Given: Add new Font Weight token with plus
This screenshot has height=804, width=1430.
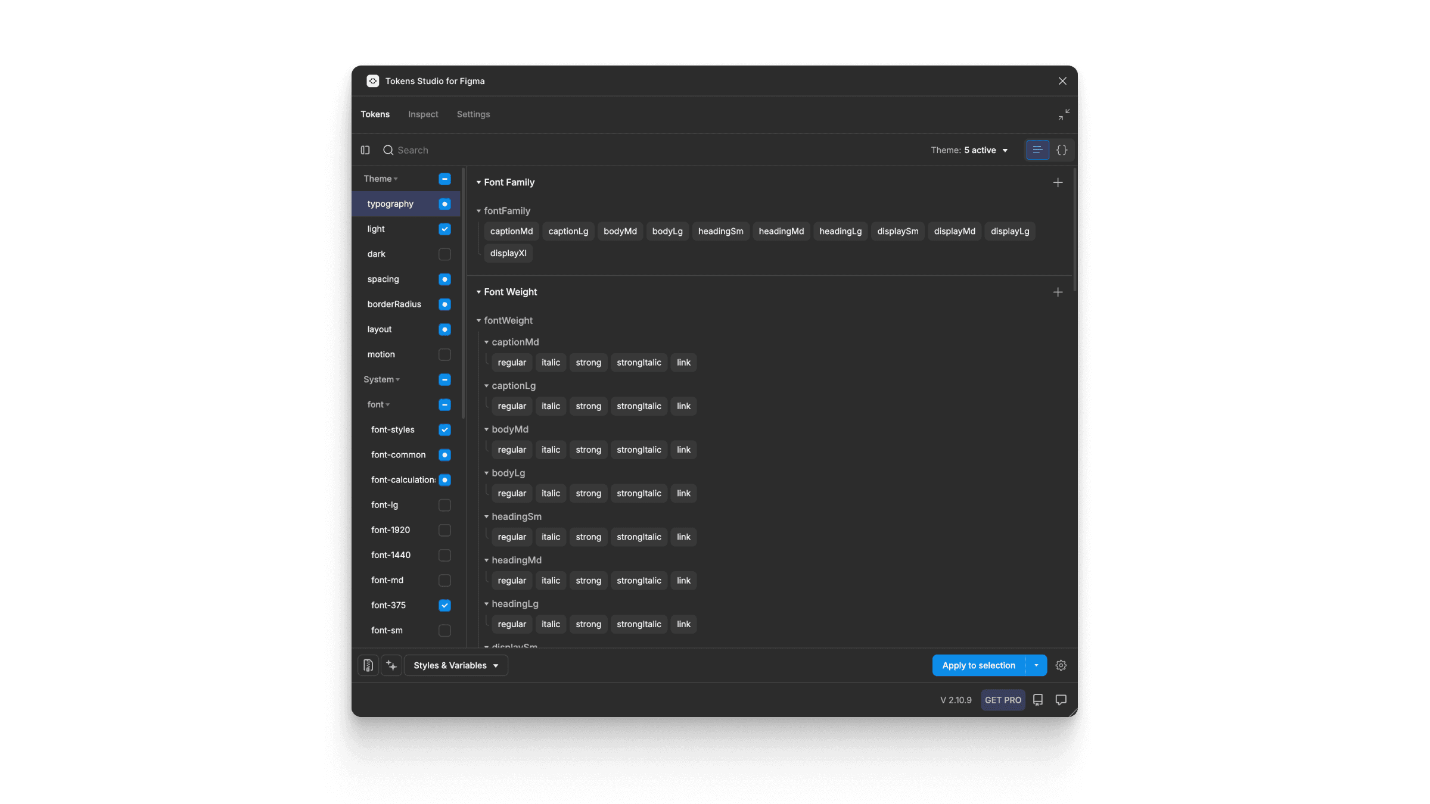Looking at the screenshot, I should pyautogui.click(x=1058, y=292).
